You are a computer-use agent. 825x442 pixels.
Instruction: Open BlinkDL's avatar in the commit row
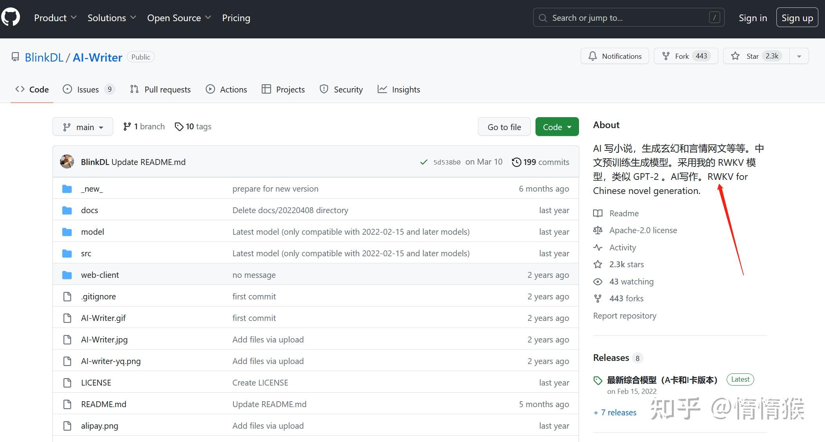[67, 162]
